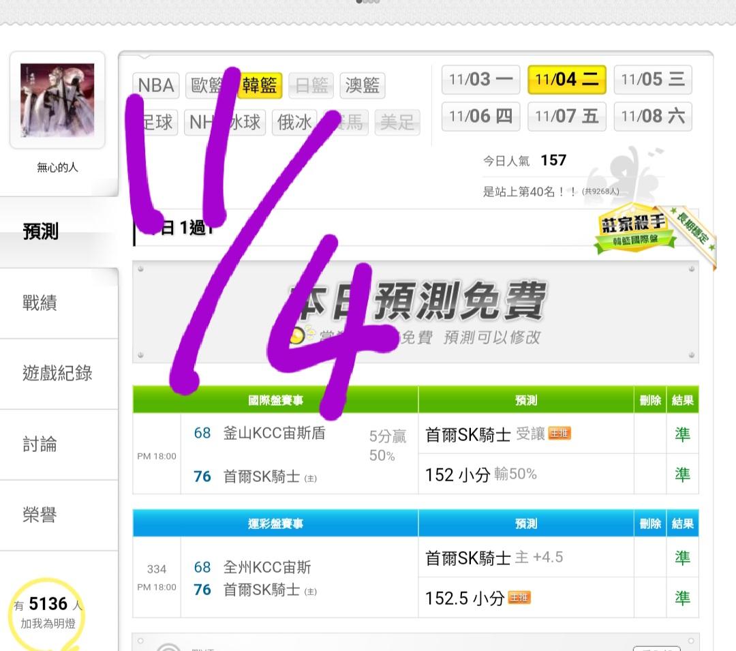The height and width of the screenshot is (651, 736).
Task: Click the 5136 人 加我為明燈 circle
Action: click(47, 613)
